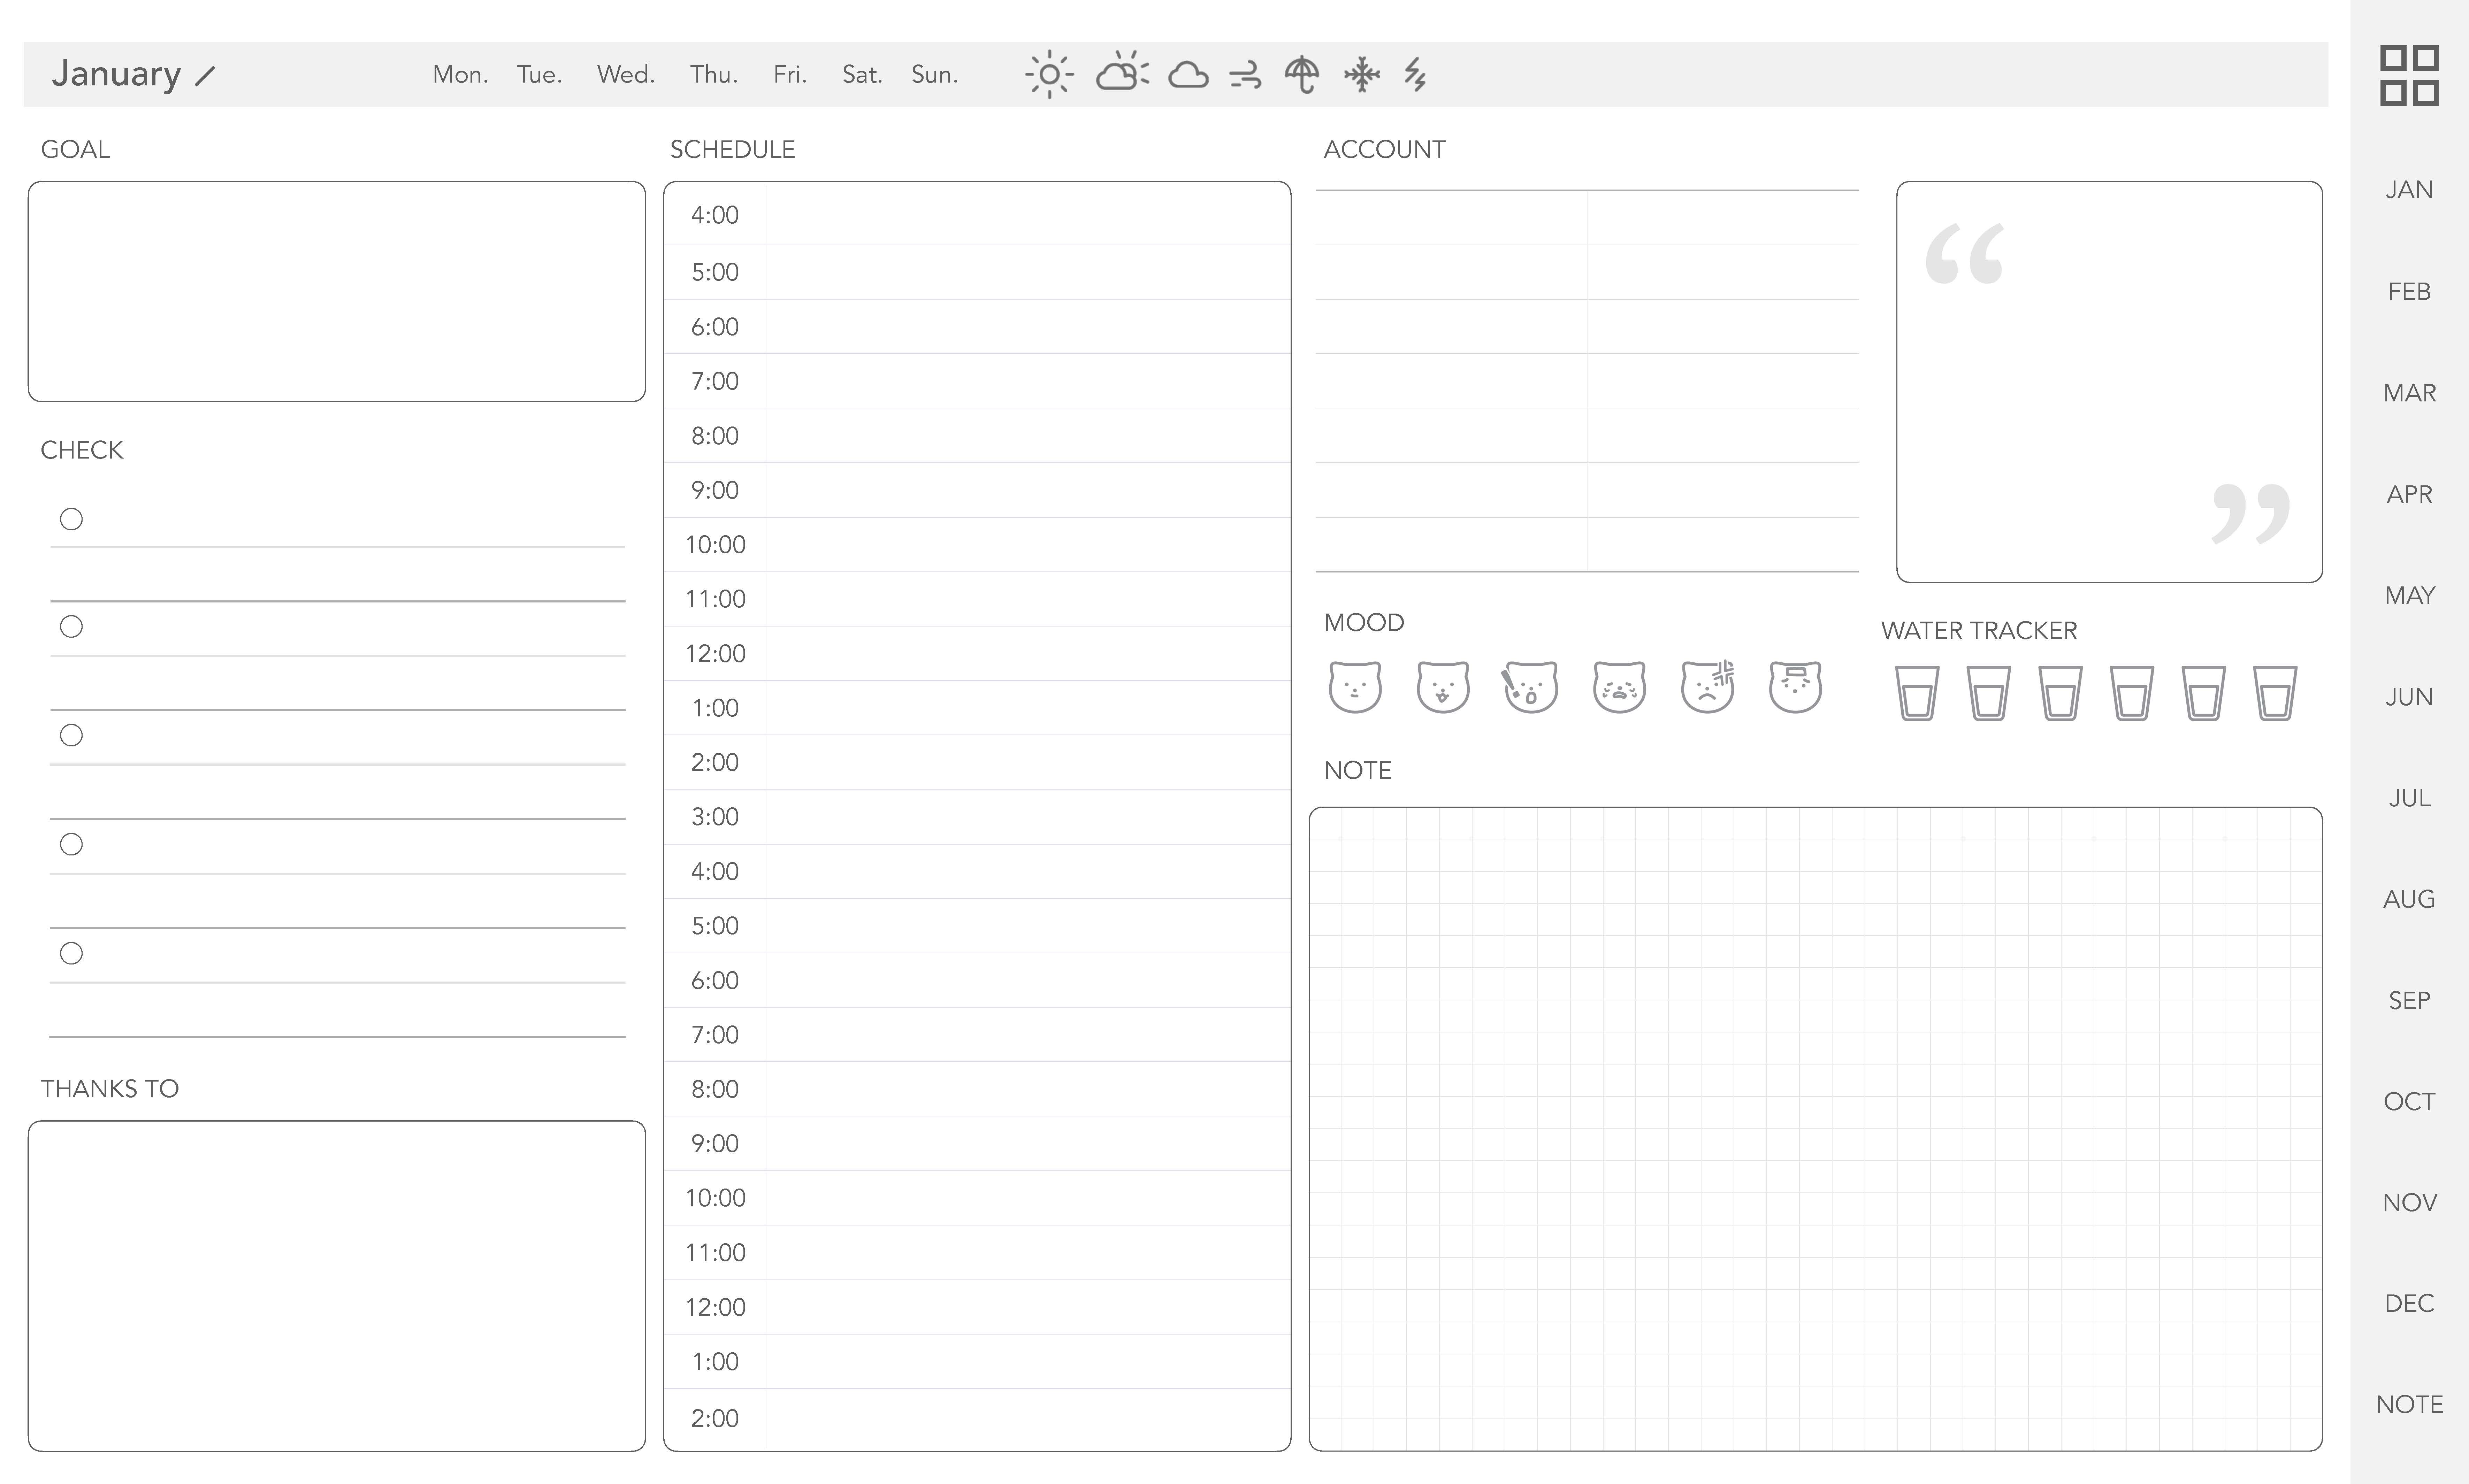Pick Sun. in the weekday row
This screenshot has width=2469, height=1484.
(x=935, y=75)
